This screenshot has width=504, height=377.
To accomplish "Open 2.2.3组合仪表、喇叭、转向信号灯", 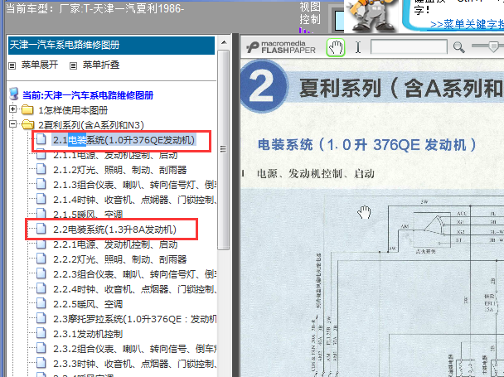I will tap(134, 274).
